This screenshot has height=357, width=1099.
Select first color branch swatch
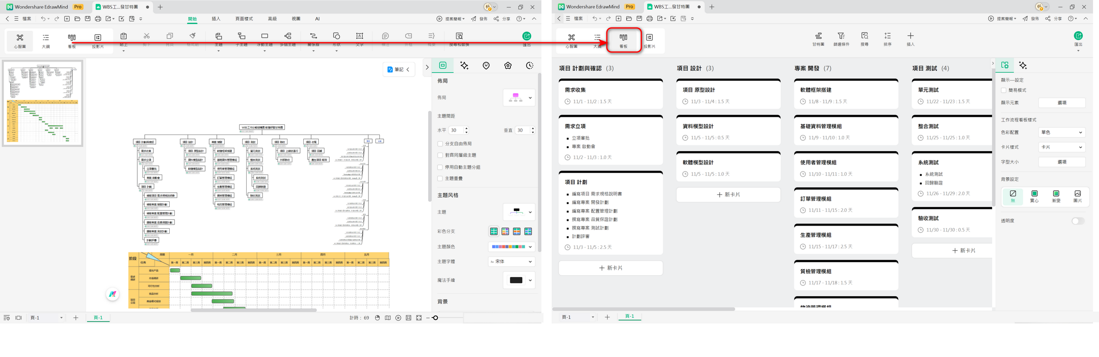(x=494, y=231)
